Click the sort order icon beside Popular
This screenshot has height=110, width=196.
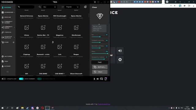[62, 7]
